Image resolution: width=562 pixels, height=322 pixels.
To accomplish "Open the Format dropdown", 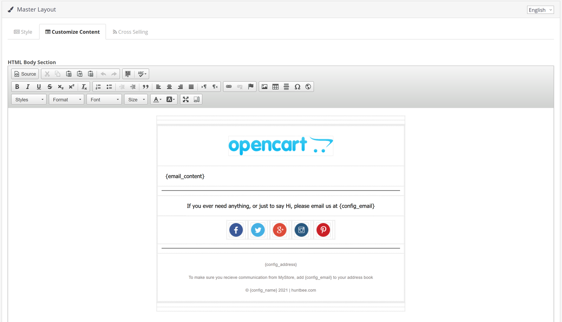I will [x=66, y=100].
